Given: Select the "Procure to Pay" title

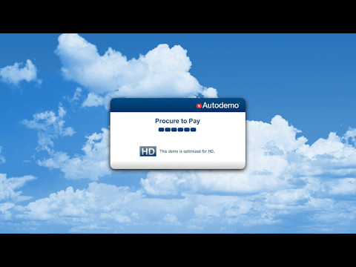Looking at the screenshot, I should click(x=177, y=121).
